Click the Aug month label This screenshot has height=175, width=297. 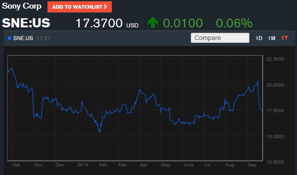coord(230,165)
